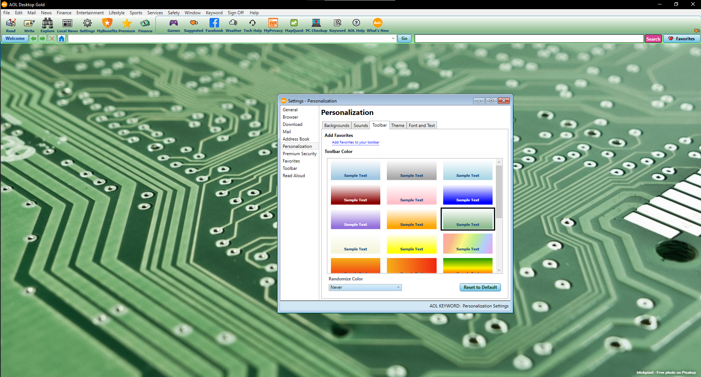Open the Randomize Color dropdown
This screenshot has height=377, width=701.
click(x=365, y=287)
